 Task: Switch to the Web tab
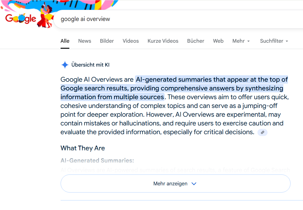[218, 41]
